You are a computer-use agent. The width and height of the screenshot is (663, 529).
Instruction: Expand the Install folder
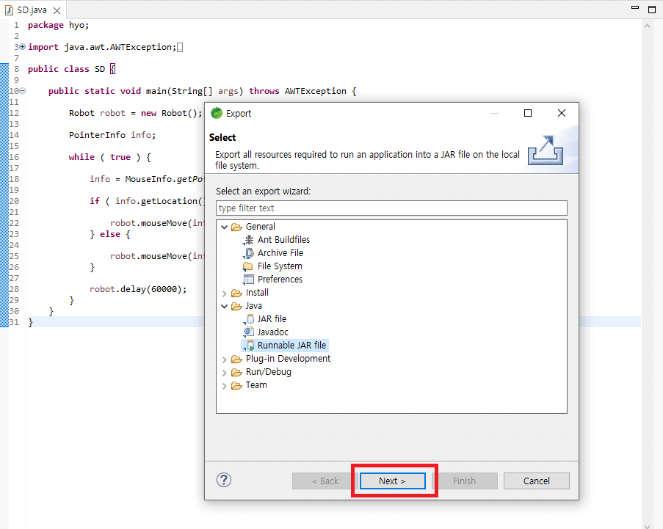pos(224,293)
